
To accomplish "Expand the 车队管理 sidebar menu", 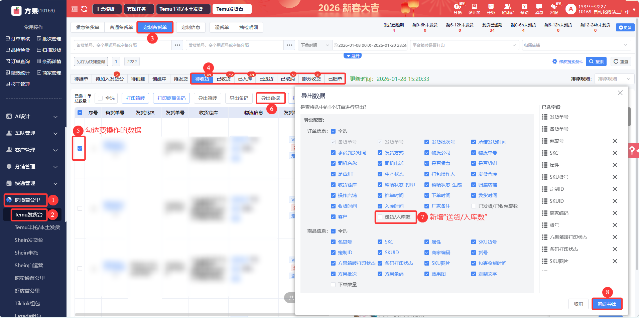I will click(x=32, y=133).
